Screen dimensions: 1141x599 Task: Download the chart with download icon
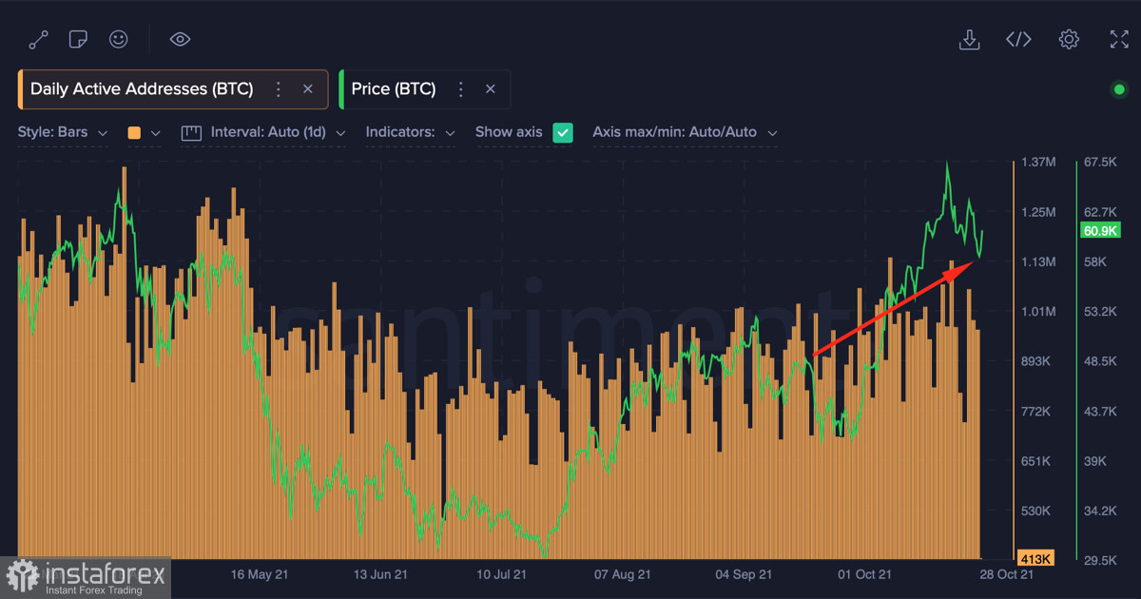coord(969,39)
